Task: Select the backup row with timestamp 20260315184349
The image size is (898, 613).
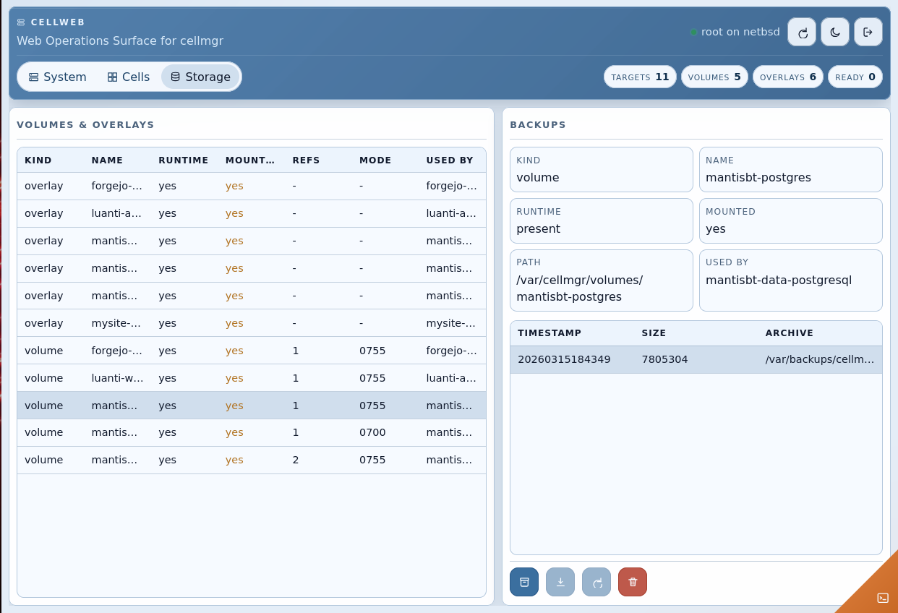Action: (696, 359)
